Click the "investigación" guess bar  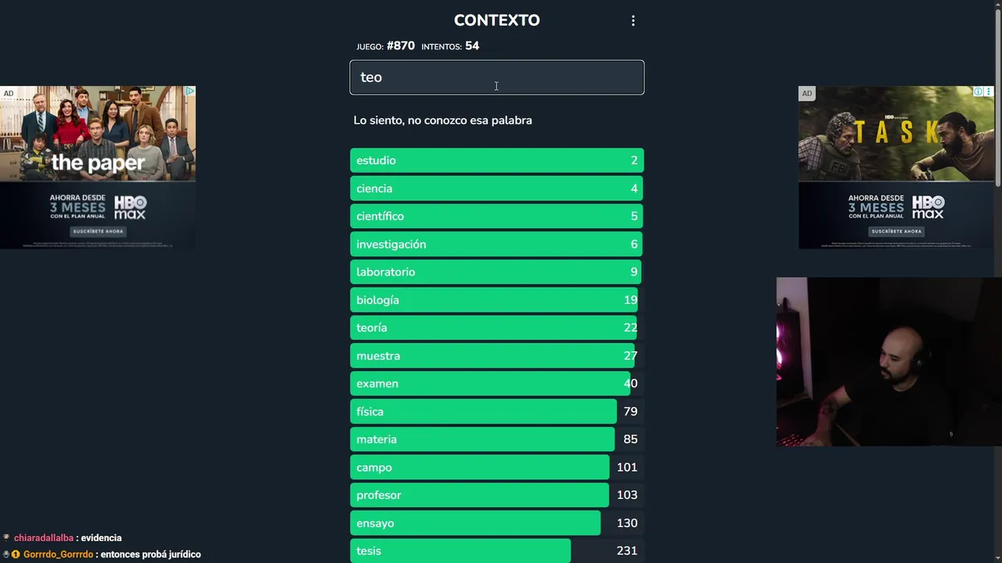click(x=496, y=244)
